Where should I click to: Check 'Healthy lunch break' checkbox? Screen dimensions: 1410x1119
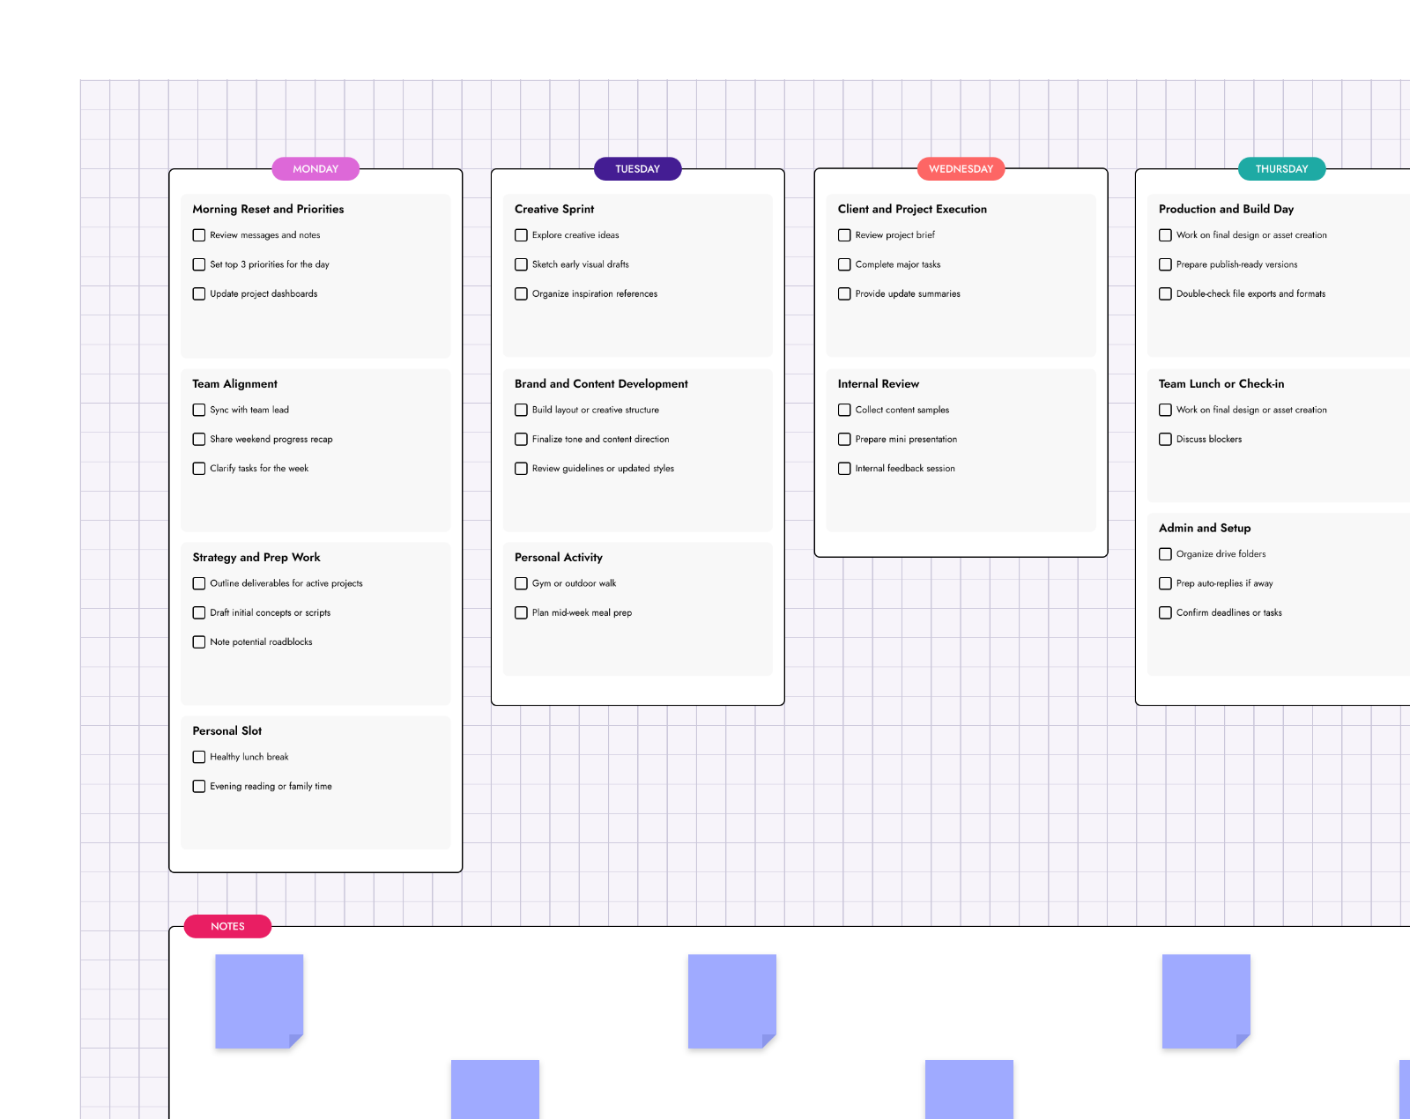(x=199, y=757)
